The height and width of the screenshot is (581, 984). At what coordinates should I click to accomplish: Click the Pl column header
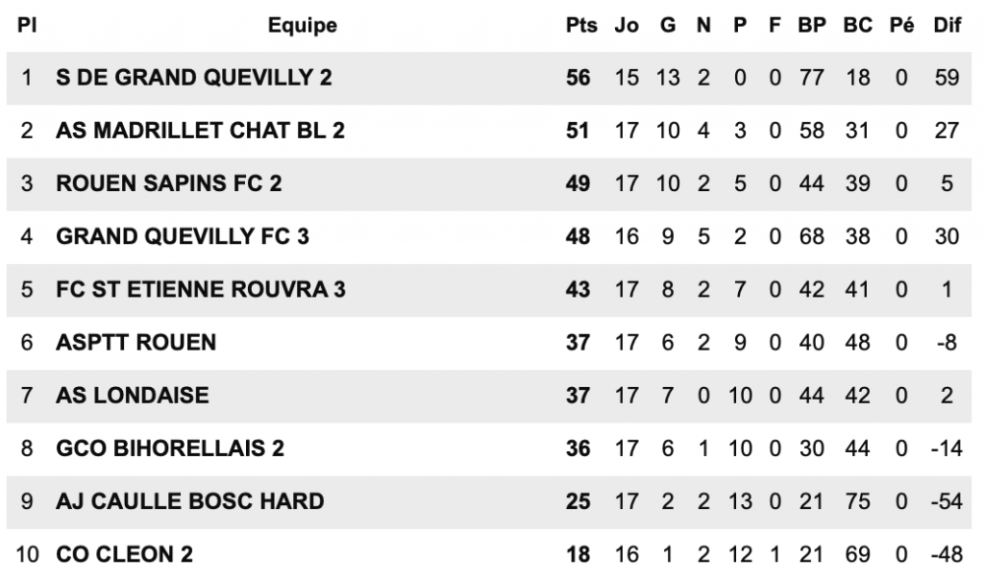coord(26,25)
